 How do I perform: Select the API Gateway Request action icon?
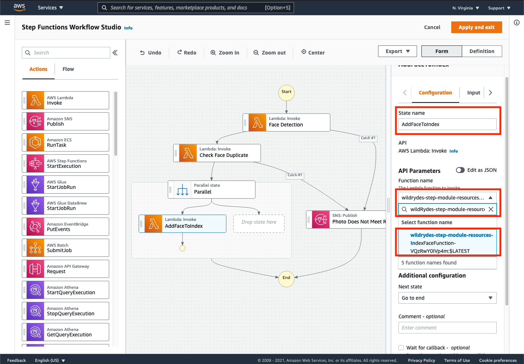coord(35,269)
